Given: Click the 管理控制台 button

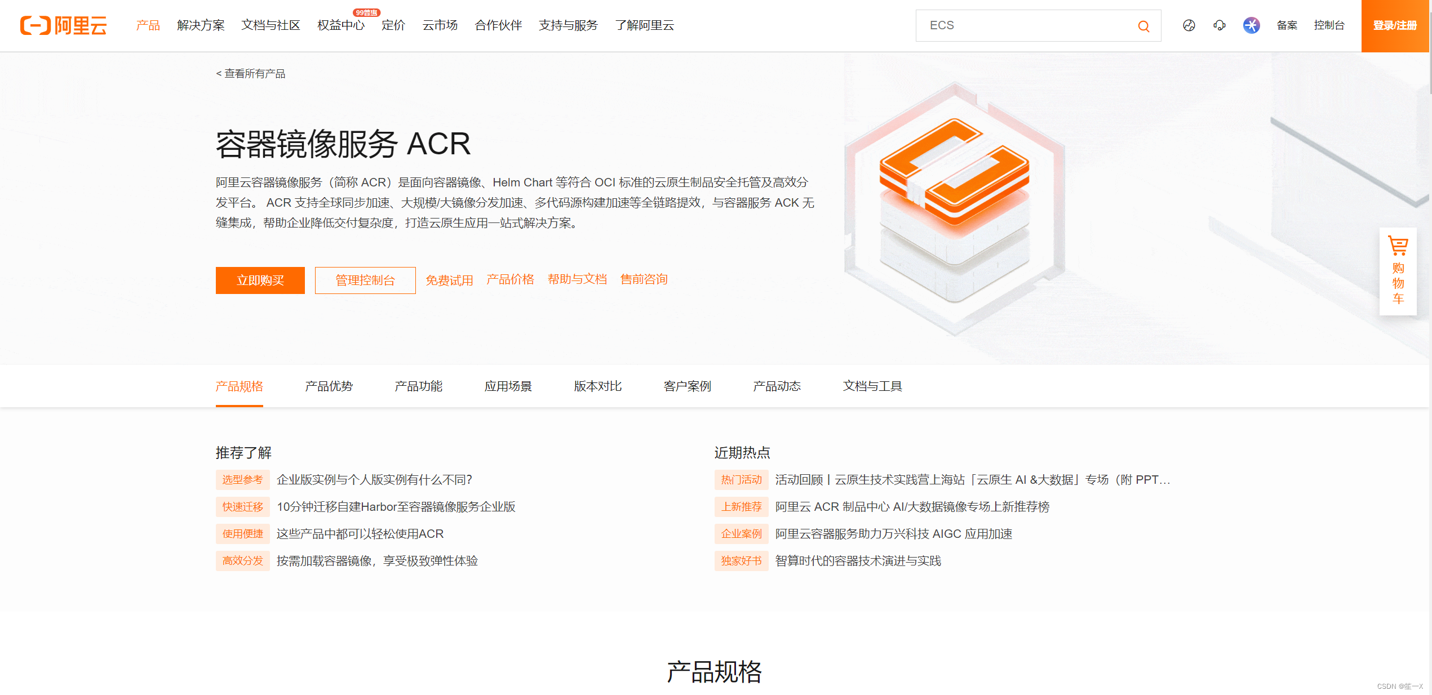Looking at the screenshot, I should coord(365,280).
